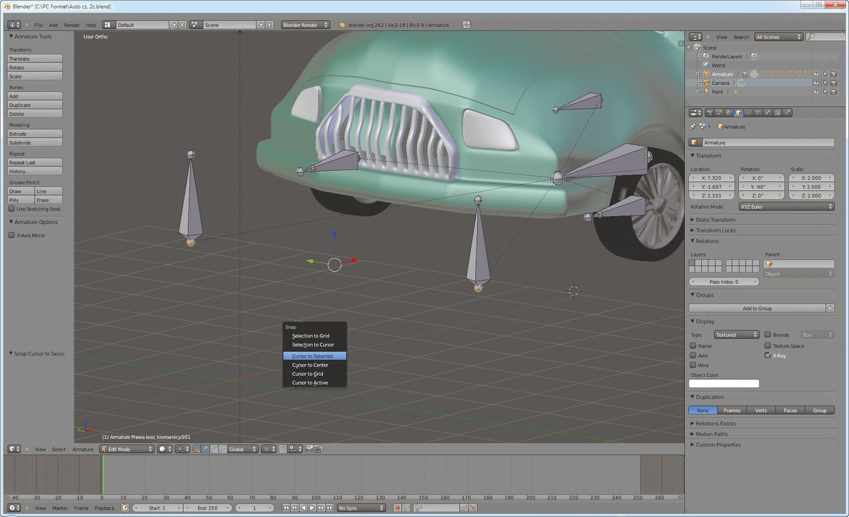Select the rotate manipulator arc icon
This screenshot has width=849, height=517.
[x=214, y=449]
